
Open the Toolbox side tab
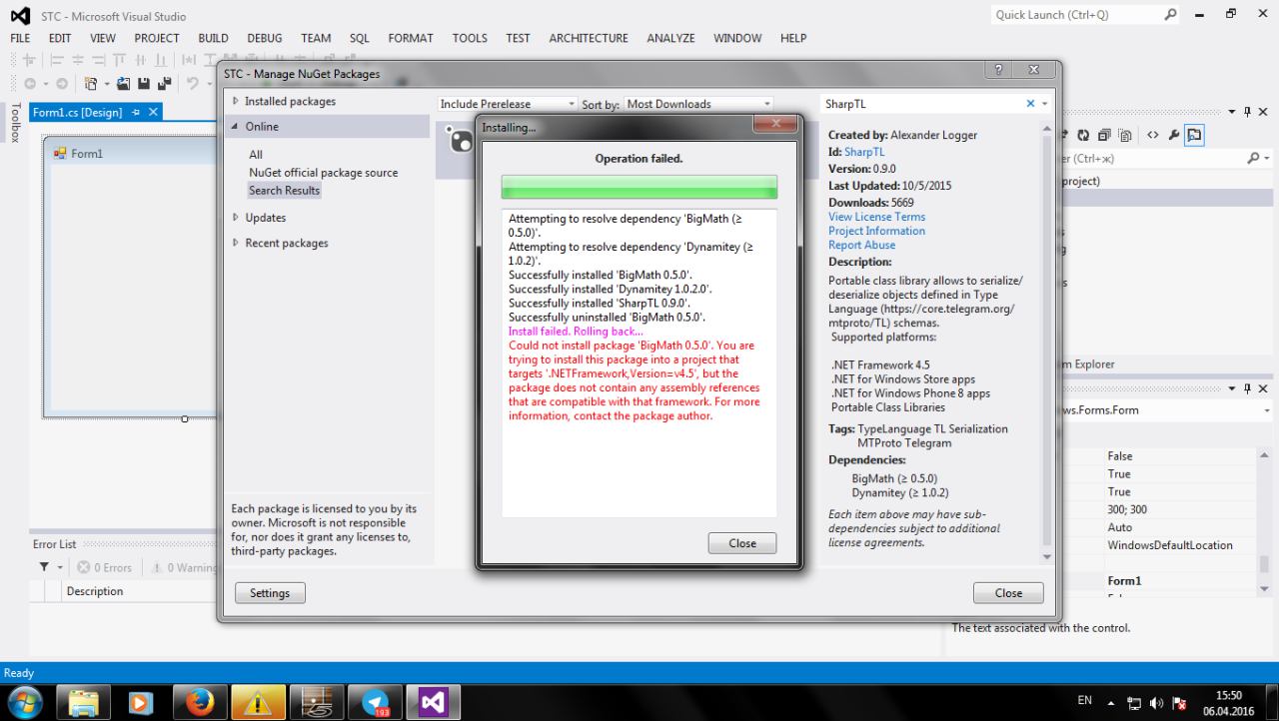(15, 123)
